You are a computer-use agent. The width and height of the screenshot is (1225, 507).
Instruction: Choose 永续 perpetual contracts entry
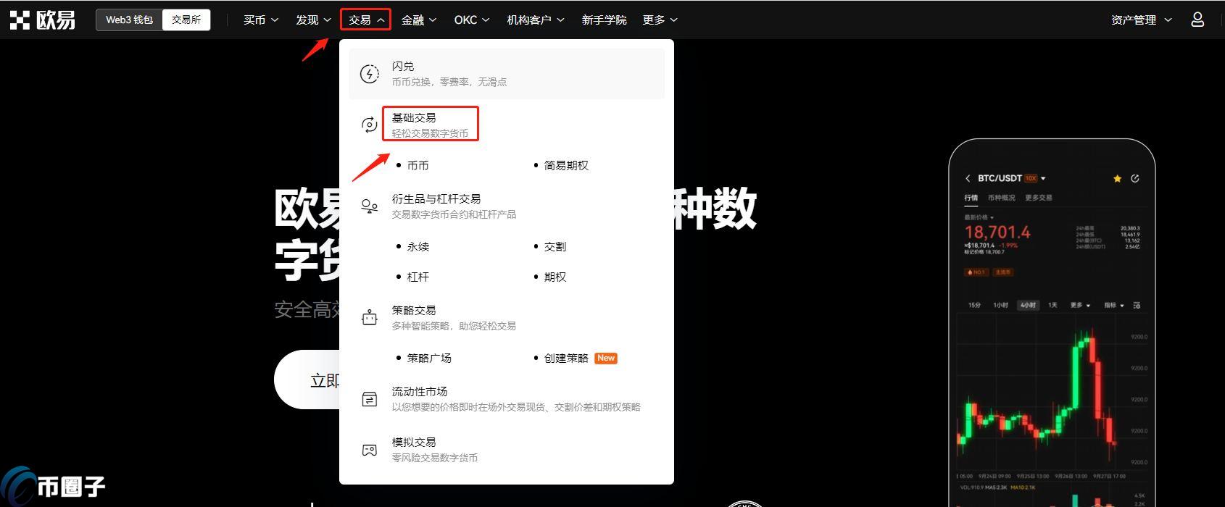[418, 247]
